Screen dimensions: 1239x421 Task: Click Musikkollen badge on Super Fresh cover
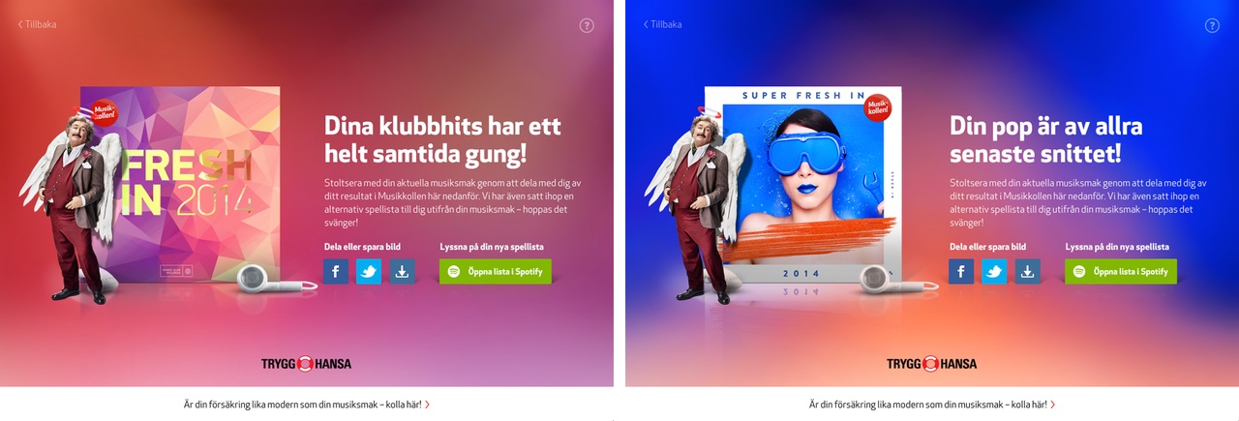pos(878,105)
